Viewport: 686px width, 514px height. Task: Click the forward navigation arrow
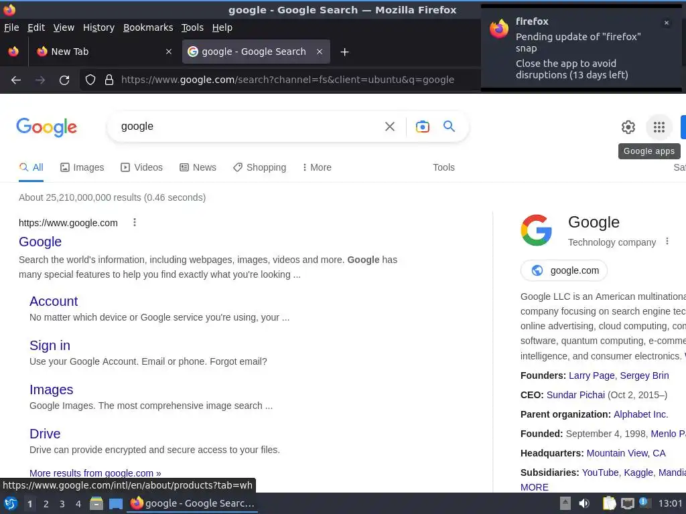pos(40,80)
